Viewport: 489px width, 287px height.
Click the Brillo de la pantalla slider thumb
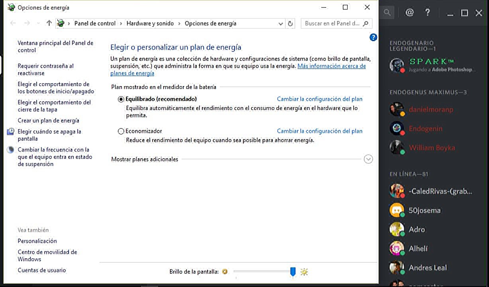click(x=293, y=272)
